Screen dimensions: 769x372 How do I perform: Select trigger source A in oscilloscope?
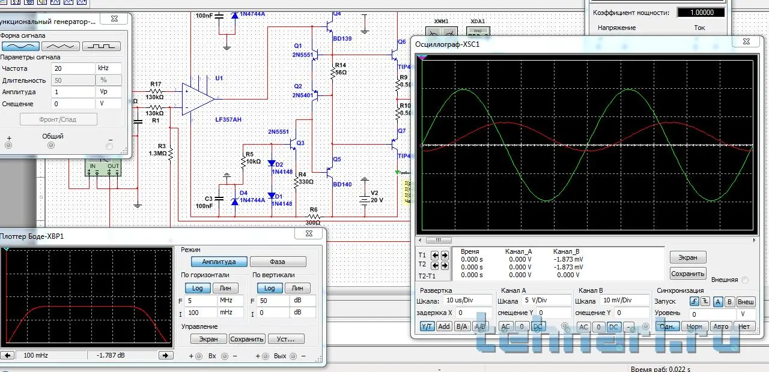[x=717, y=302]
